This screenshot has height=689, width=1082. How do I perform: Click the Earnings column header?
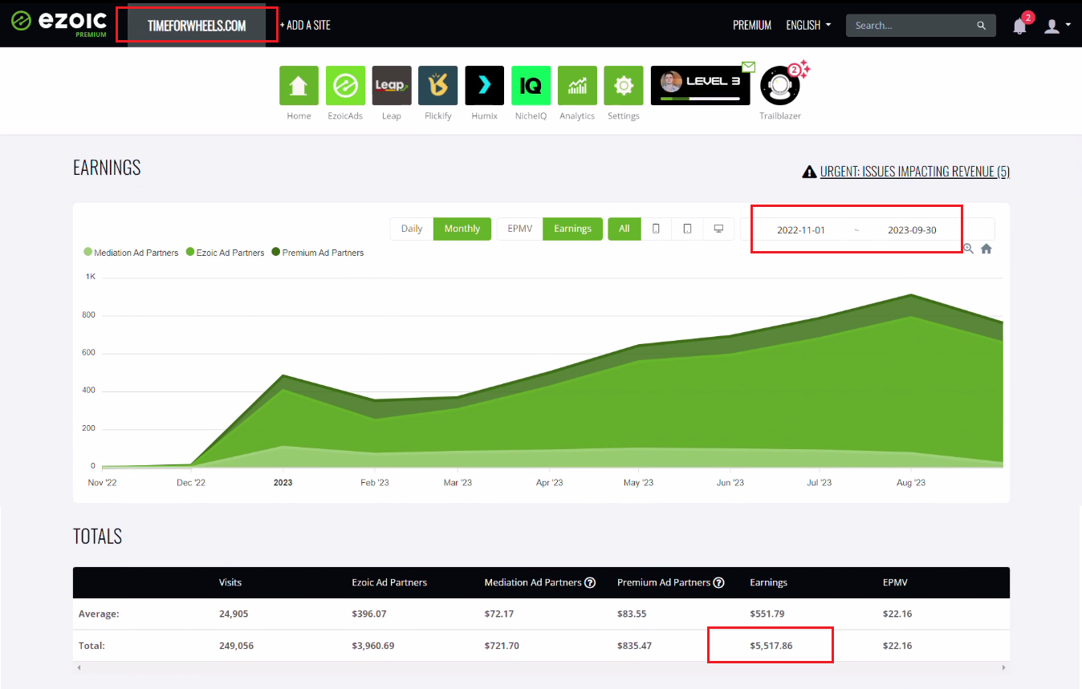(769, 582)
